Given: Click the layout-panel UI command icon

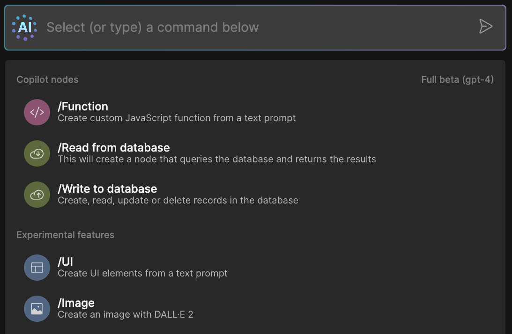Looking at the screenshot, I should [x=37, y=268].
